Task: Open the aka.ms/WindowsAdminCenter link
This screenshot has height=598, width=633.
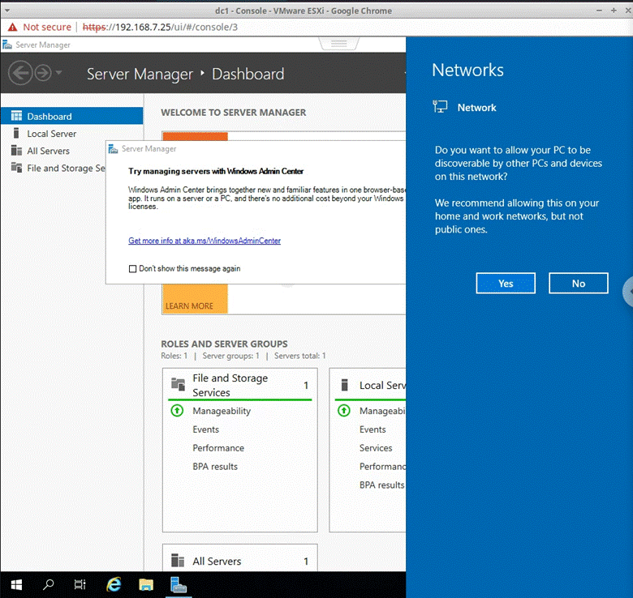Action: point(205,241)
